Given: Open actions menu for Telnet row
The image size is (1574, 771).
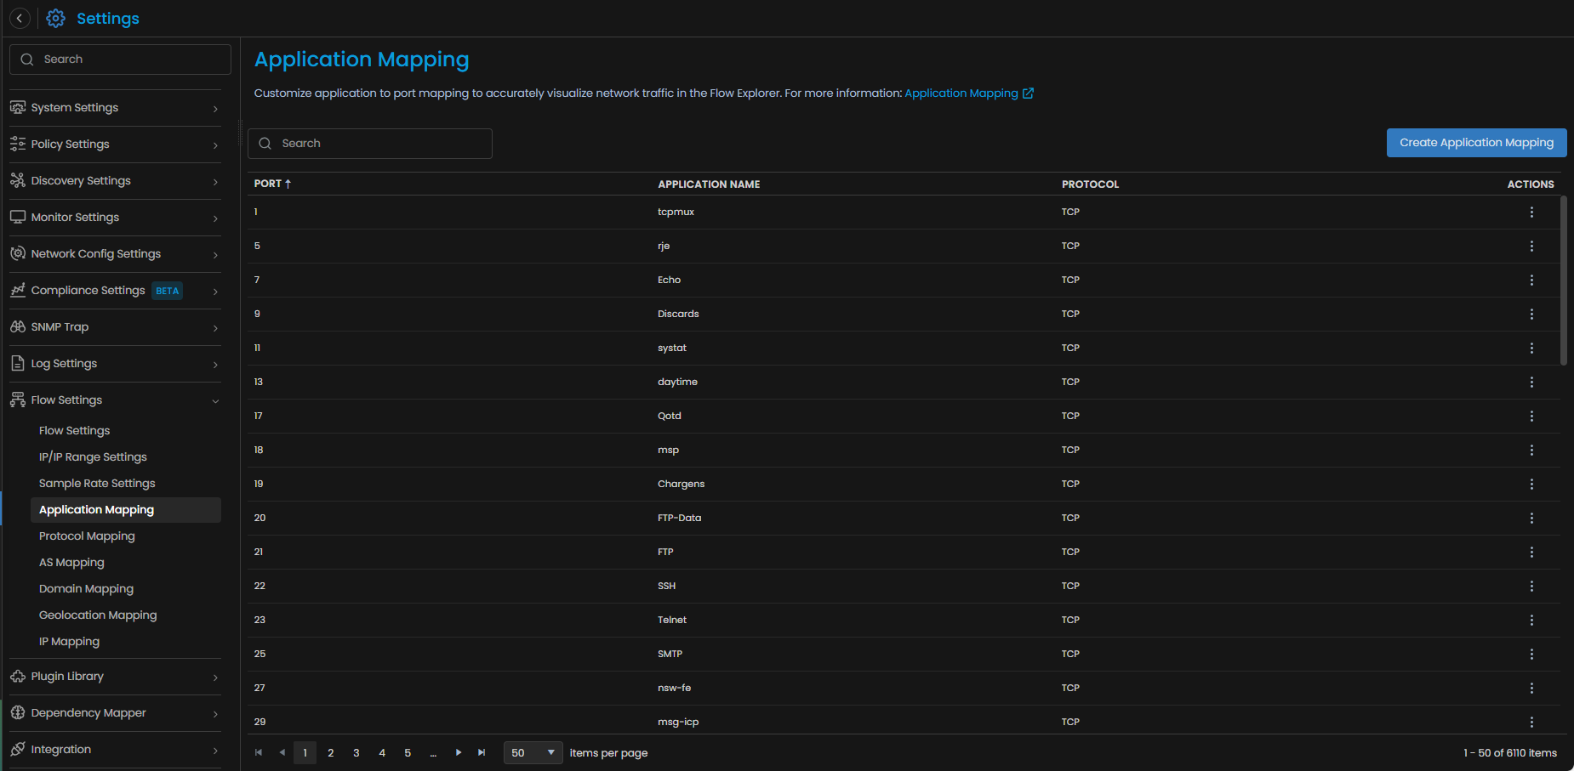Looking at the screenshot, I should pyautogui.click(x=1531, y=620).
